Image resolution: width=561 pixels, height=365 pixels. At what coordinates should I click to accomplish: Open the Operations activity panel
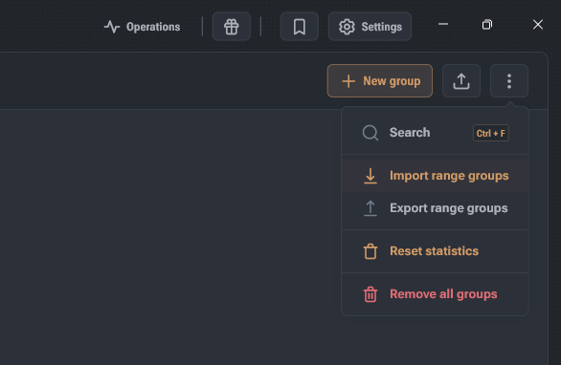pyautogui.click(x=142, y=27)
